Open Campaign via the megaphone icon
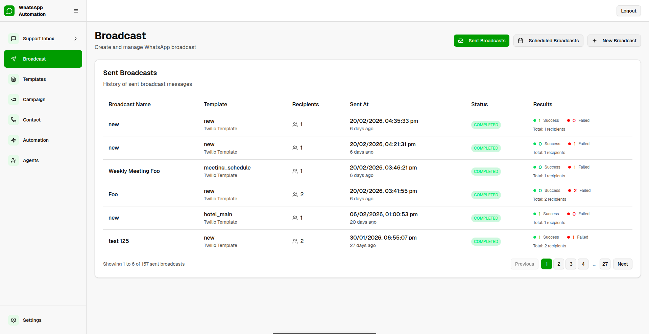 click(14, 99)
